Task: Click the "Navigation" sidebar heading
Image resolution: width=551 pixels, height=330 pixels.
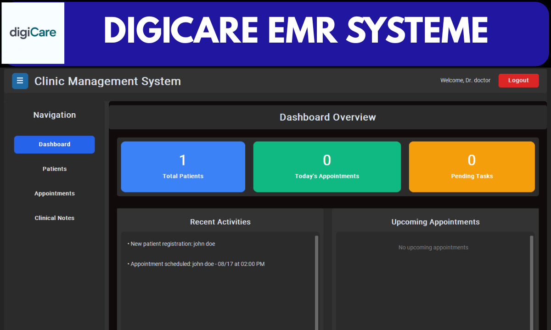Action: 55,115
